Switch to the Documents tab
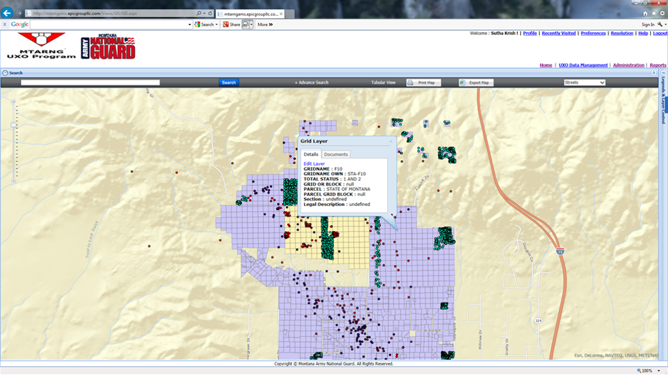The image size is (668, 375). click(x=335, y=155)
